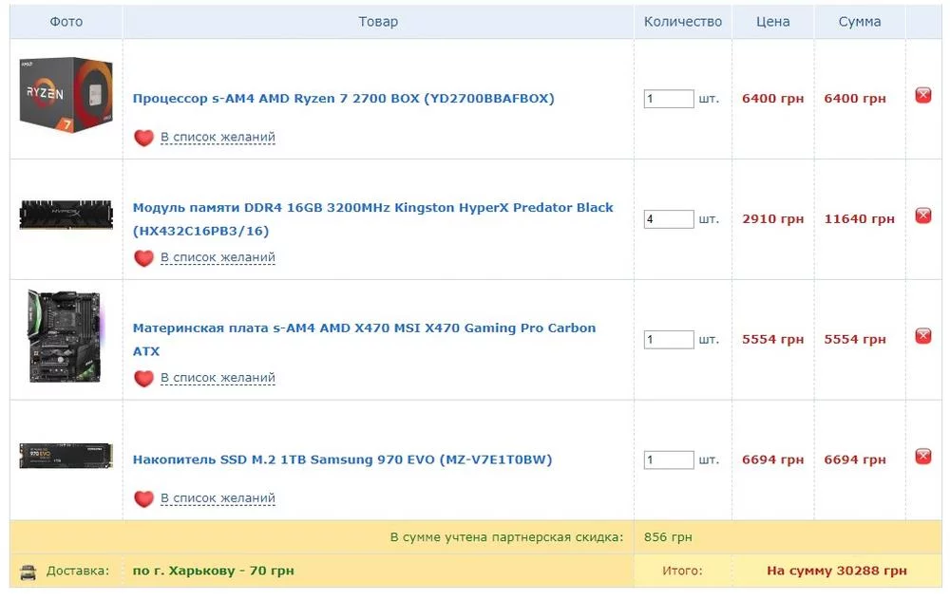Remove the MSI X470 motherboard item

[922, 336]
